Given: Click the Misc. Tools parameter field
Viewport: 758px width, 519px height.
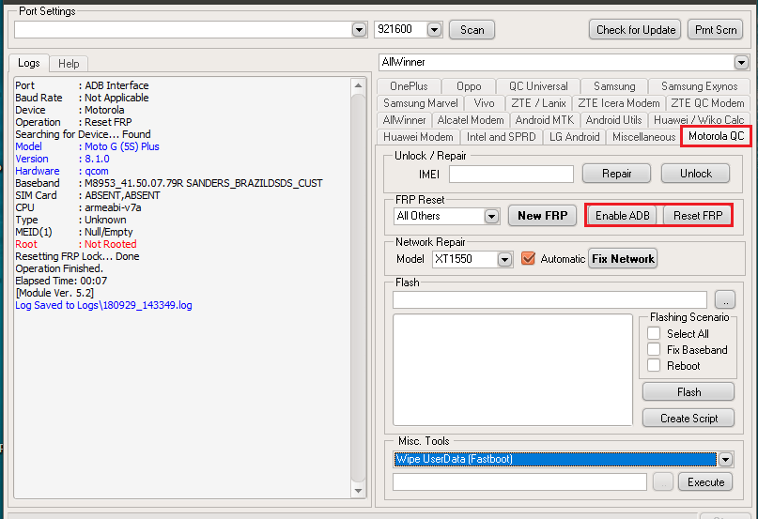Looking at the screenshot, I should (519, 482).
